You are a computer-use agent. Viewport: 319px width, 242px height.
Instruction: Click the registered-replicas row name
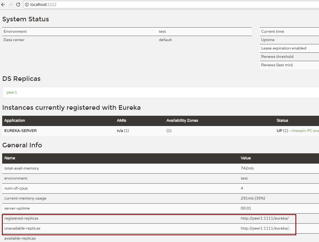21,218
